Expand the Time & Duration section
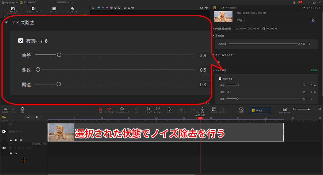The width and height of the screenshot is (323, 175). [x=213, y=28]
